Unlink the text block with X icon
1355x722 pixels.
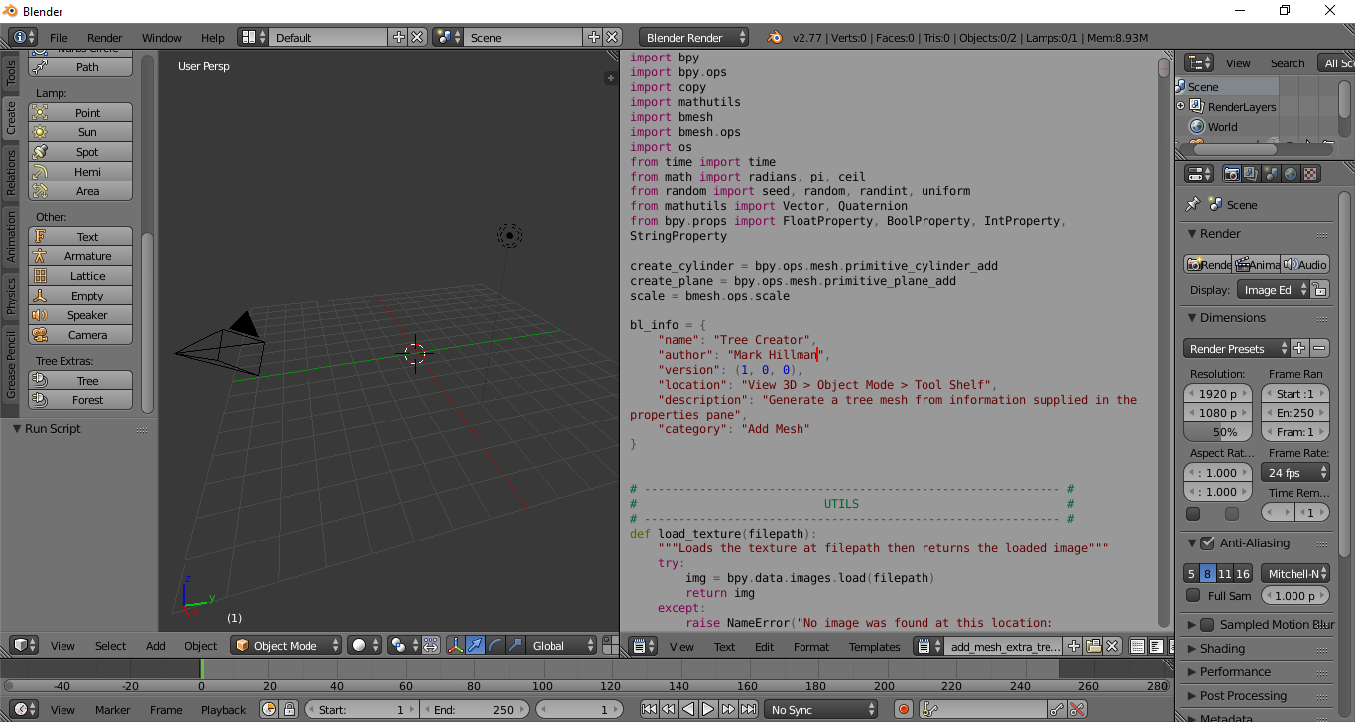click(x=1111, y=646)
